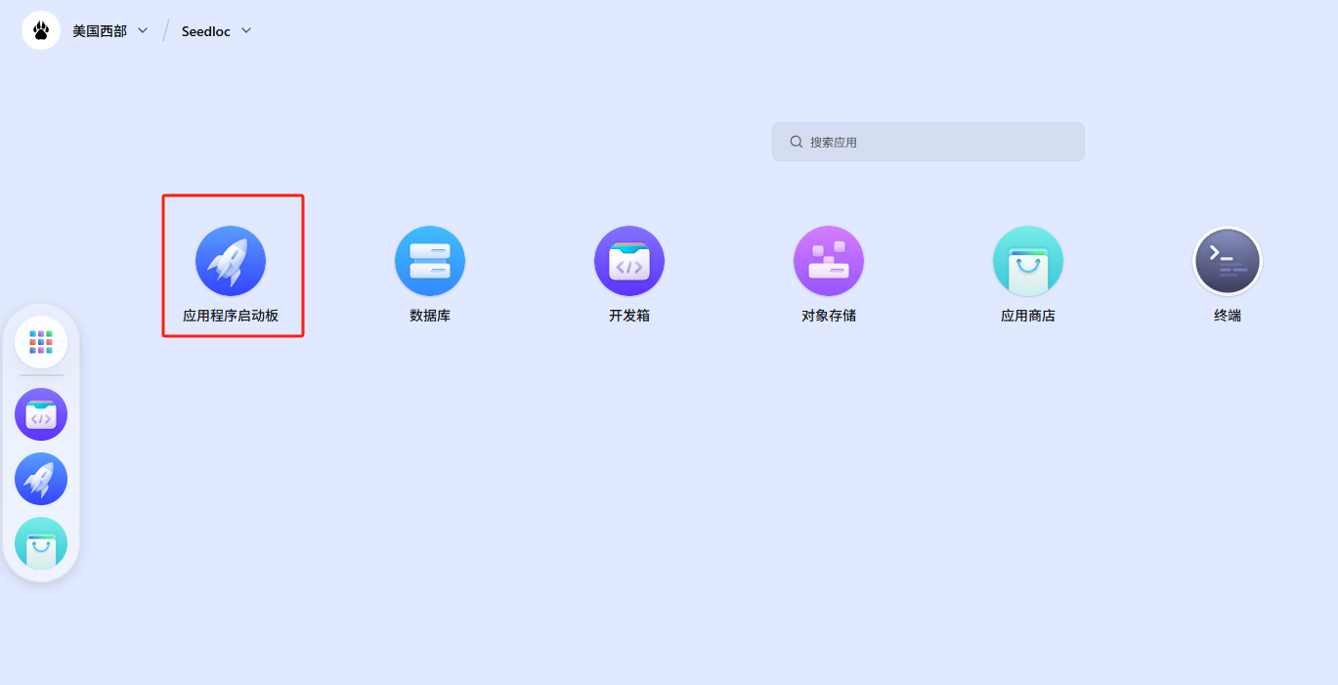Viewport: 1338px width, 685px height.
Task: Click the 数据库 text label
Action: (430, 316)
